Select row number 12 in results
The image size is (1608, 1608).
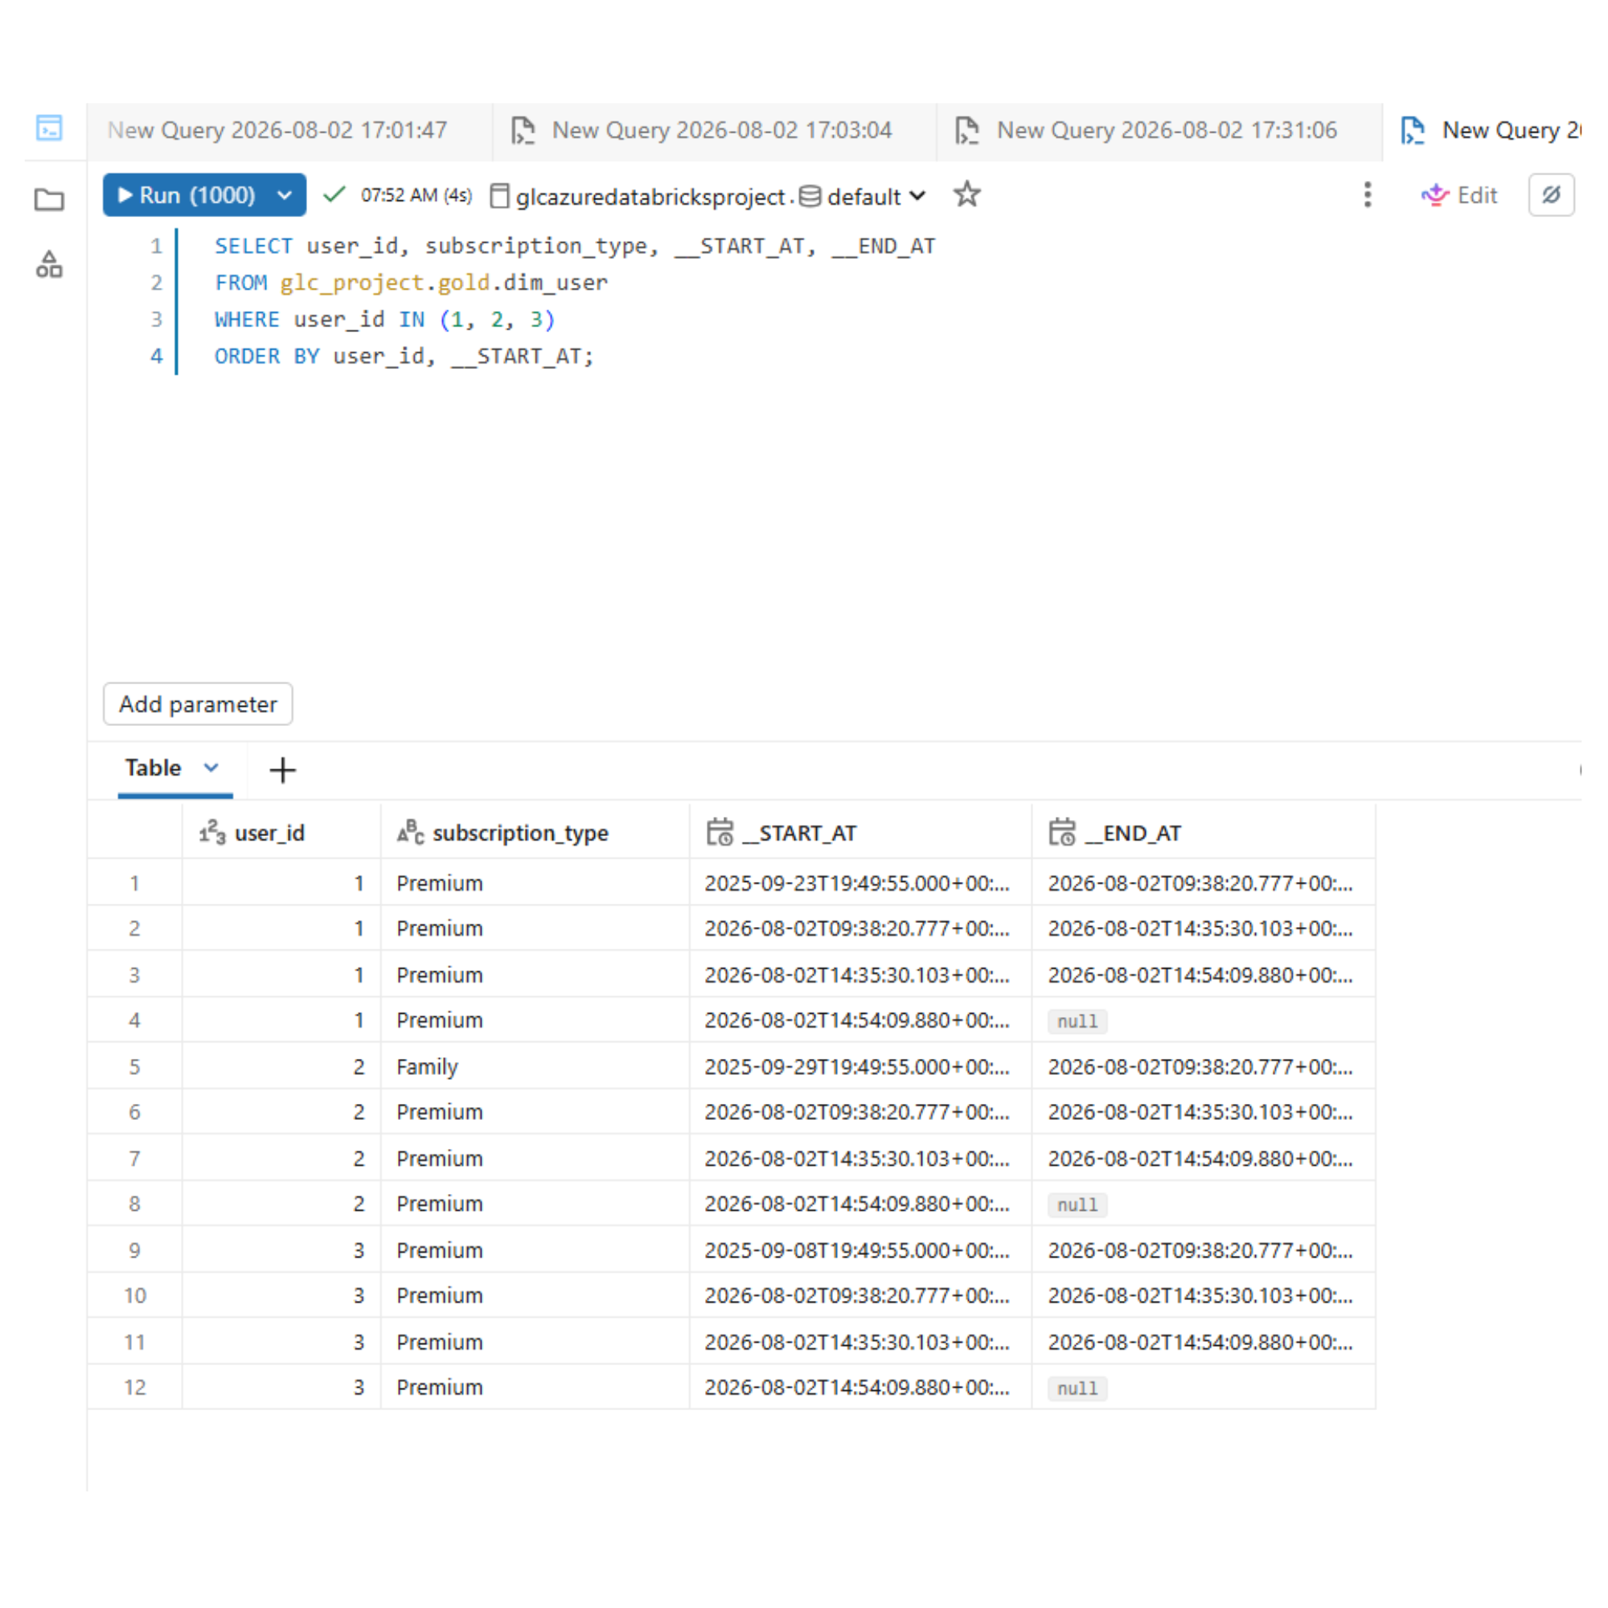(135, 1388)
